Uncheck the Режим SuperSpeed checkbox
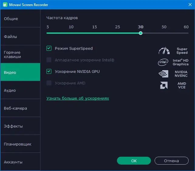195x171 pixels. point(49,48)
